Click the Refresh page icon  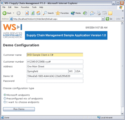[x=33, y=13]
